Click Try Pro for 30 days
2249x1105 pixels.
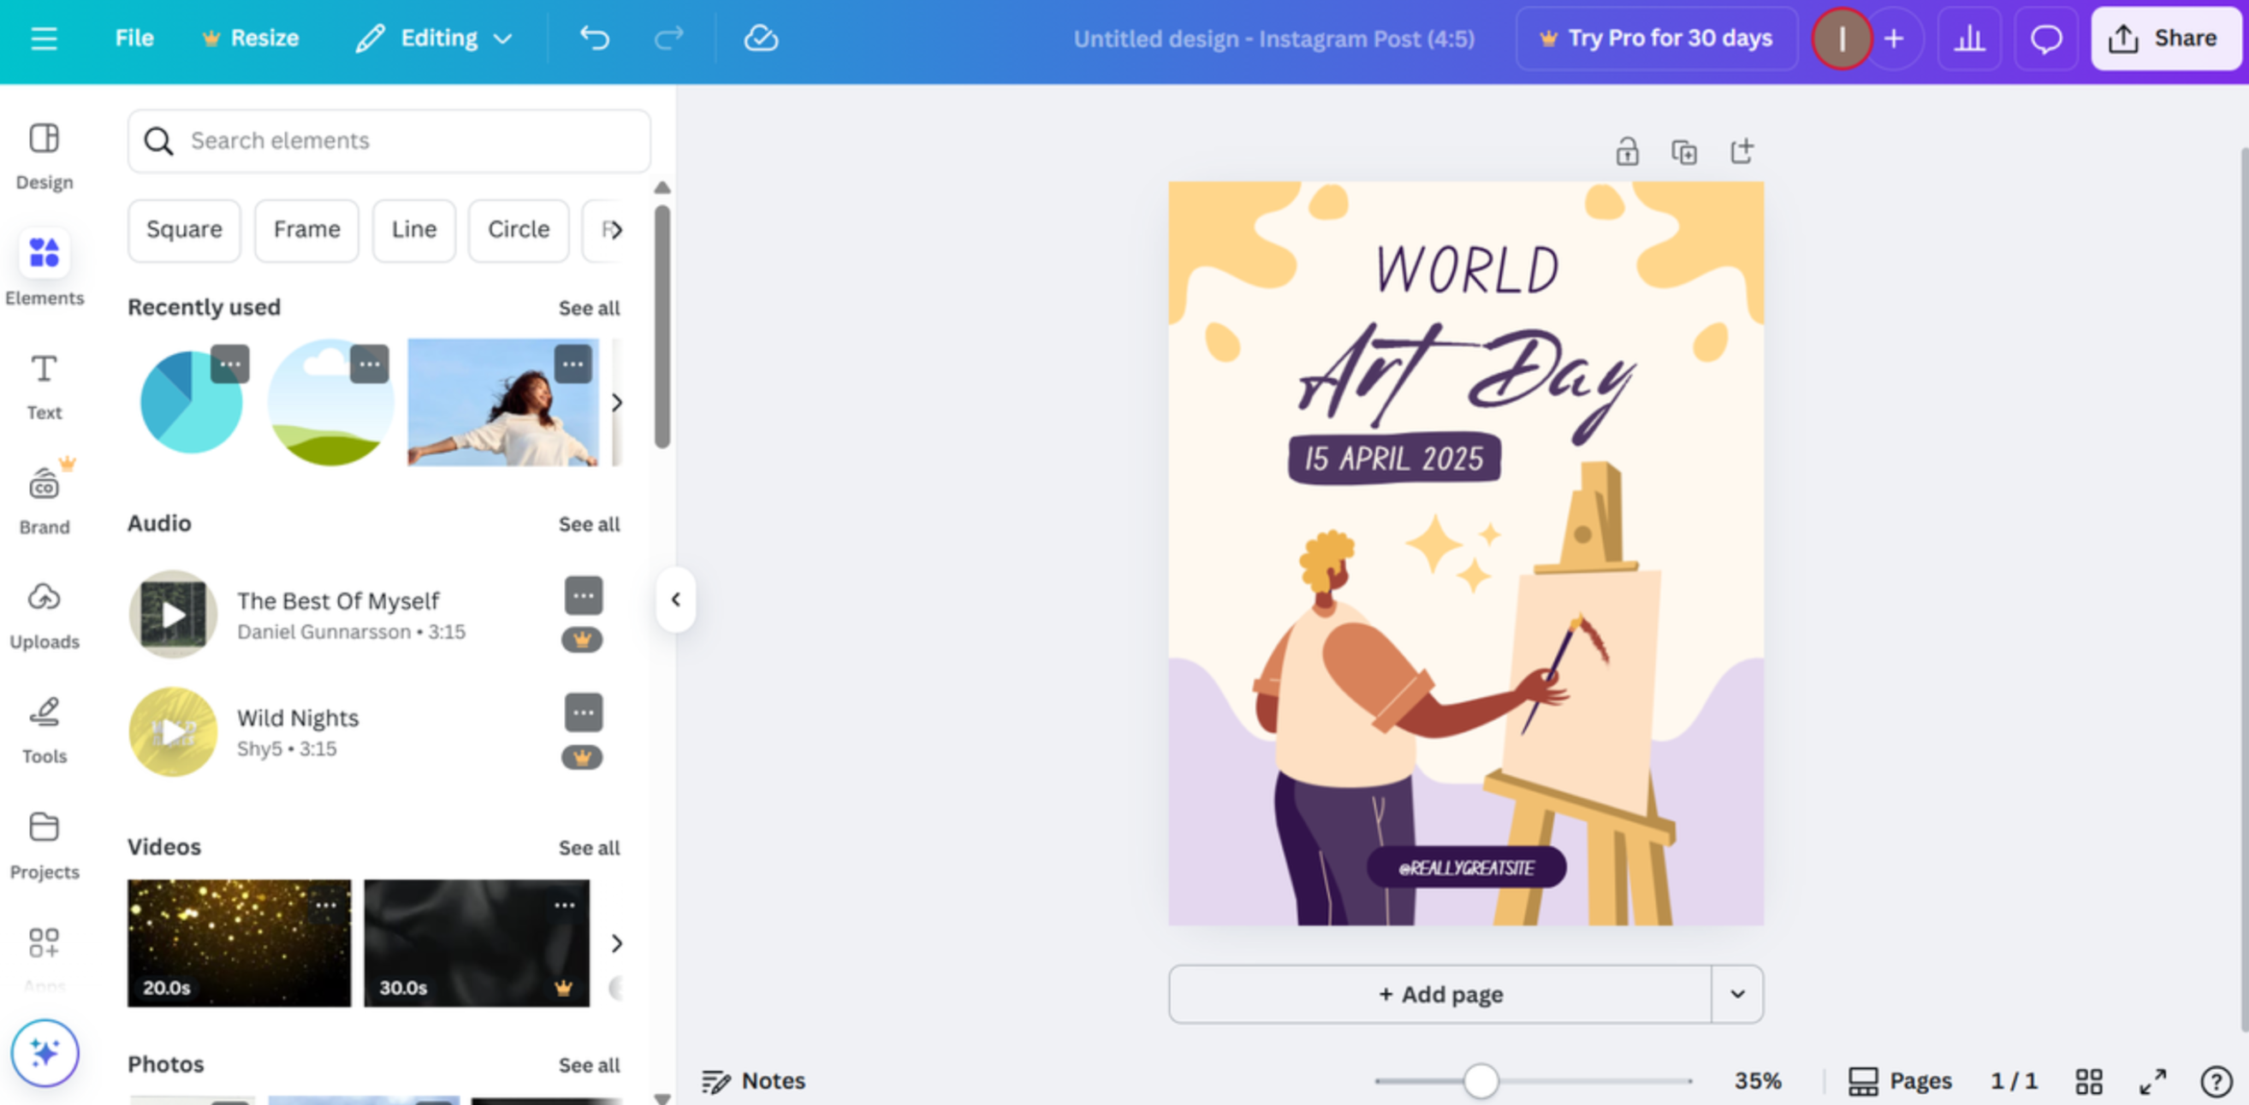[1655, 38]
